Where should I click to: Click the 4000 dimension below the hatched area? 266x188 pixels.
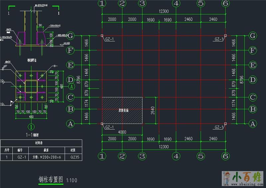tap(122, 132)
